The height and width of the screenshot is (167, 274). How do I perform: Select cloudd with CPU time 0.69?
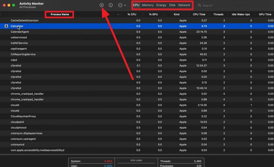pyautogui.click(x=137, y=110)
